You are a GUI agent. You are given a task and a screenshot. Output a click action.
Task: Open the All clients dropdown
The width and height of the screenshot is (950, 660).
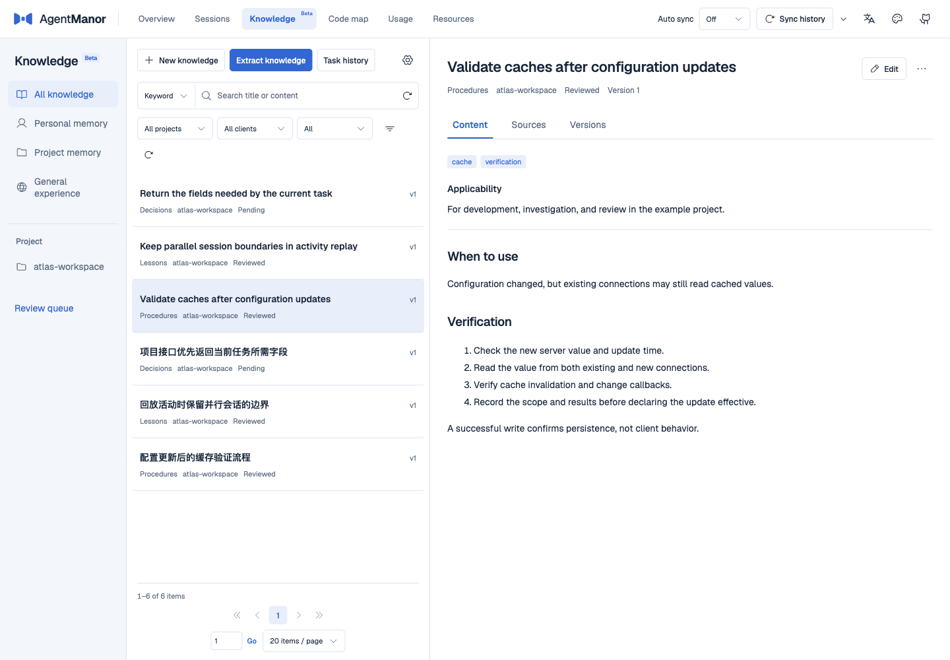[255, 129]
